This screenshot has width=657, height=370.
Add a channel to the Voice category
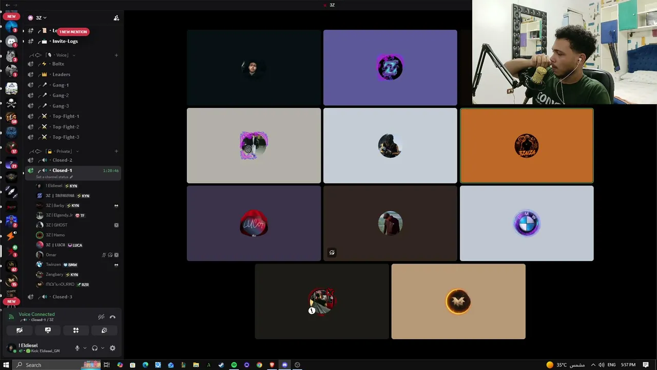[x=116, y=55]
